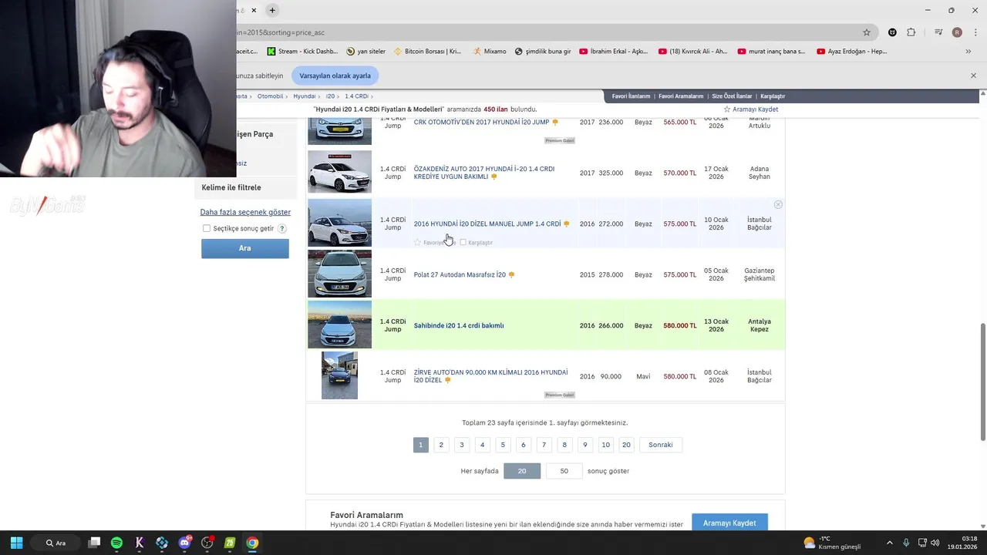987x555 pixels.
Task: Open the help icon beside Seçtikçe sonuç getir
Action: [x=282, y=228]
